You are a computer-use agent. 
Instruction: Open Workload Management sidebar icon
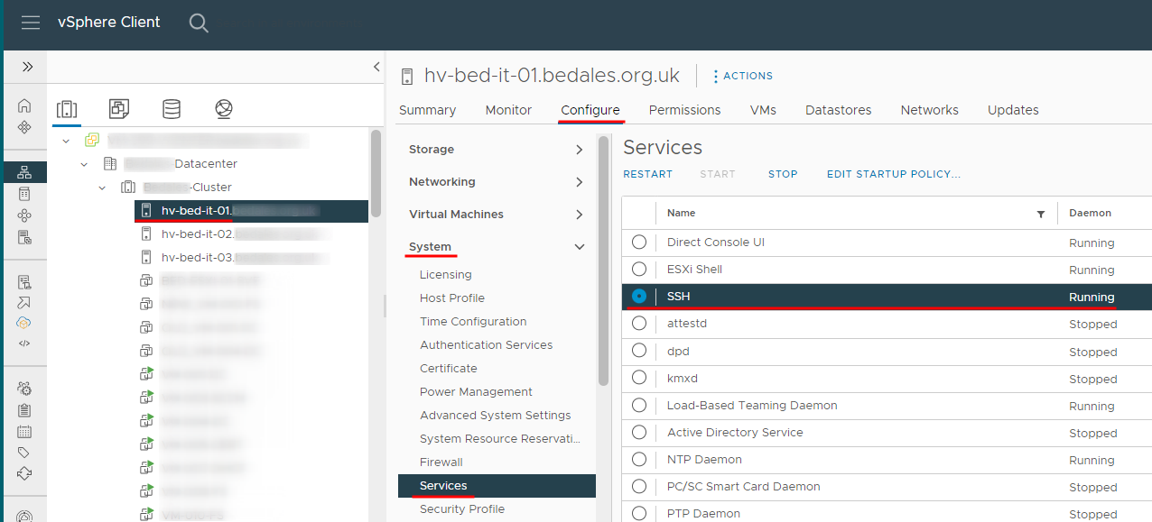point(24,215)
